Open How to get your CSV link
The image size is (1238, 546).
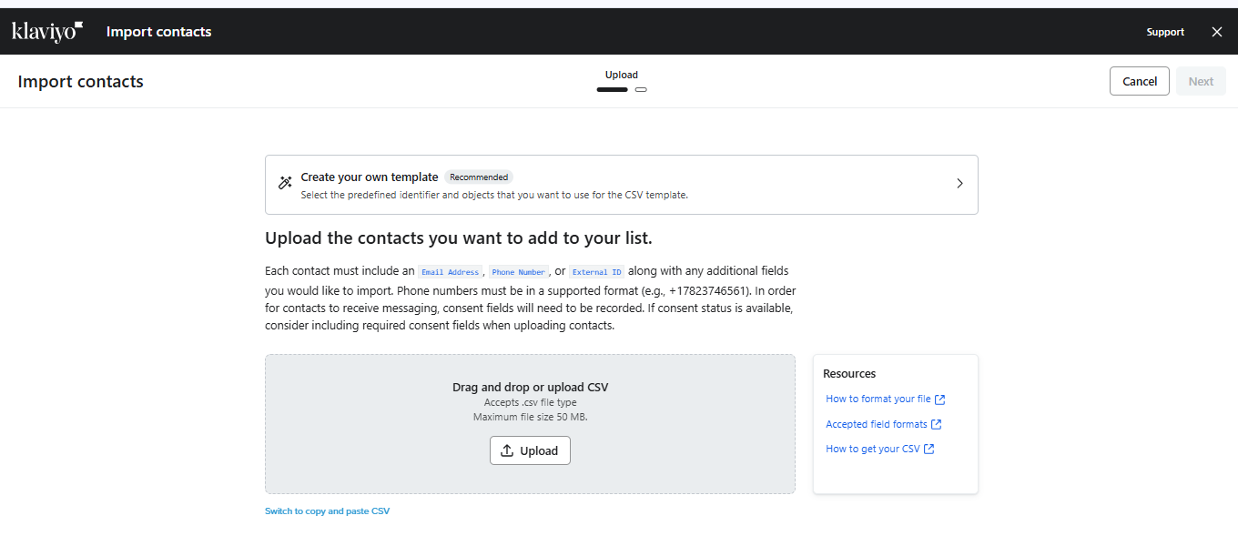pos(872,449)
